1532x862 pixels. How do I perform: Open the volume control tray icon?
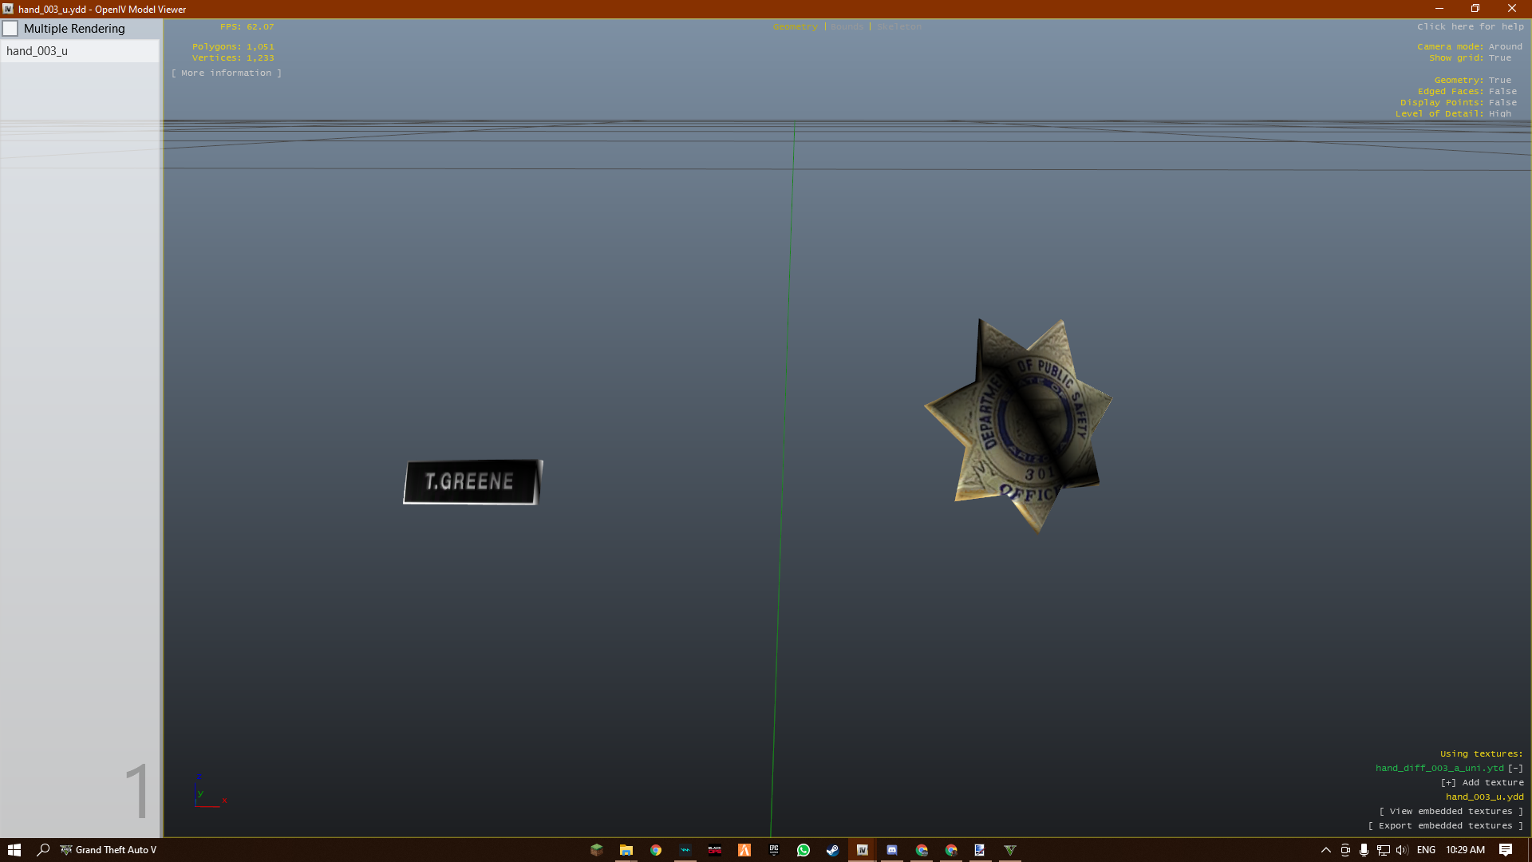coord(1401,850)
